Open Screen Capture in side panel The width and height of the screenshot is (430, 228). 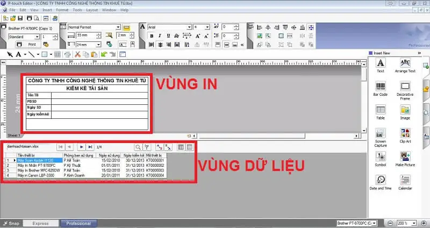pos(381,138)
